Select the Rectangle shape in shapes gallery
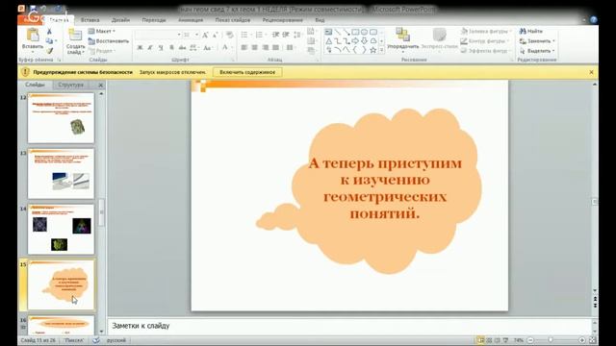The height and width of the screenshot is (346, 616). (x=355, y=32)
